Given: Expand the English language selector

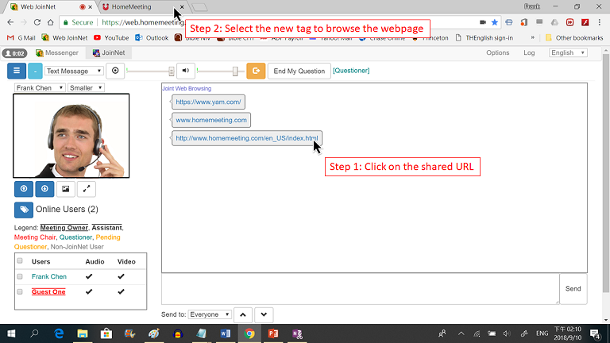Looking at the screenshot, I should point(567,53).
